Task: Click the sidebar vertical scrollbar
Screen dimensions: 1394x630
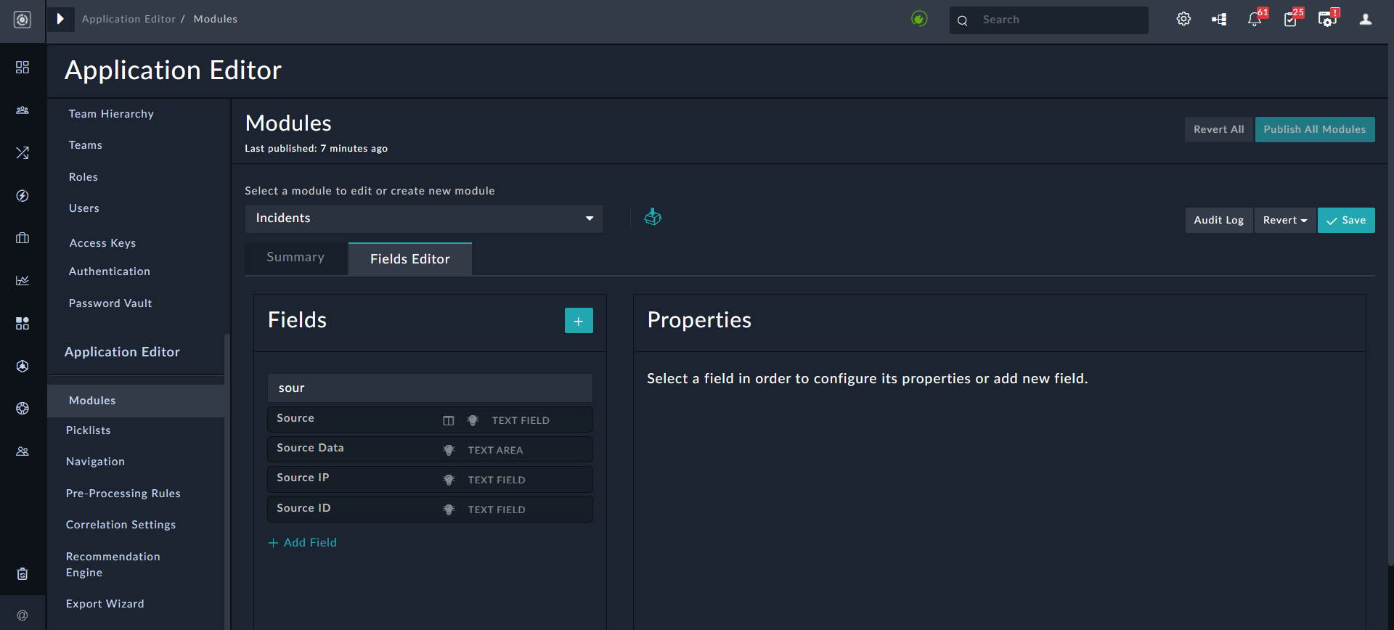Action: 227,482
